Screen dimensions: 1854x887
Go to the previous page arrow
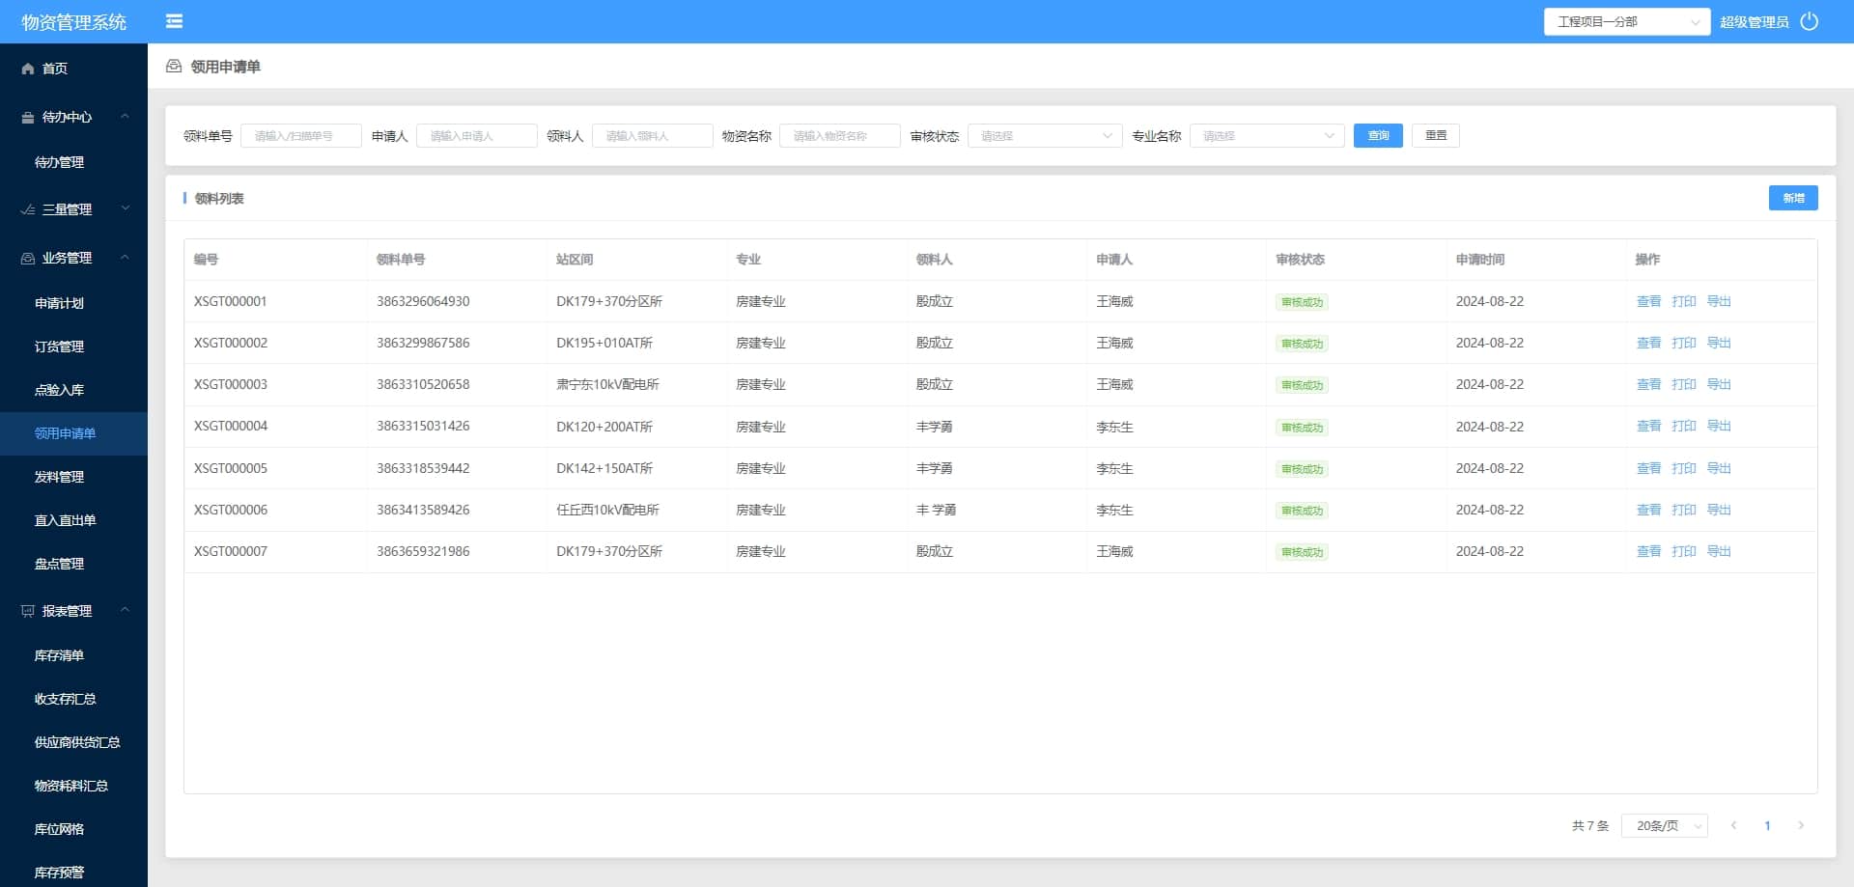point(1734,825)
